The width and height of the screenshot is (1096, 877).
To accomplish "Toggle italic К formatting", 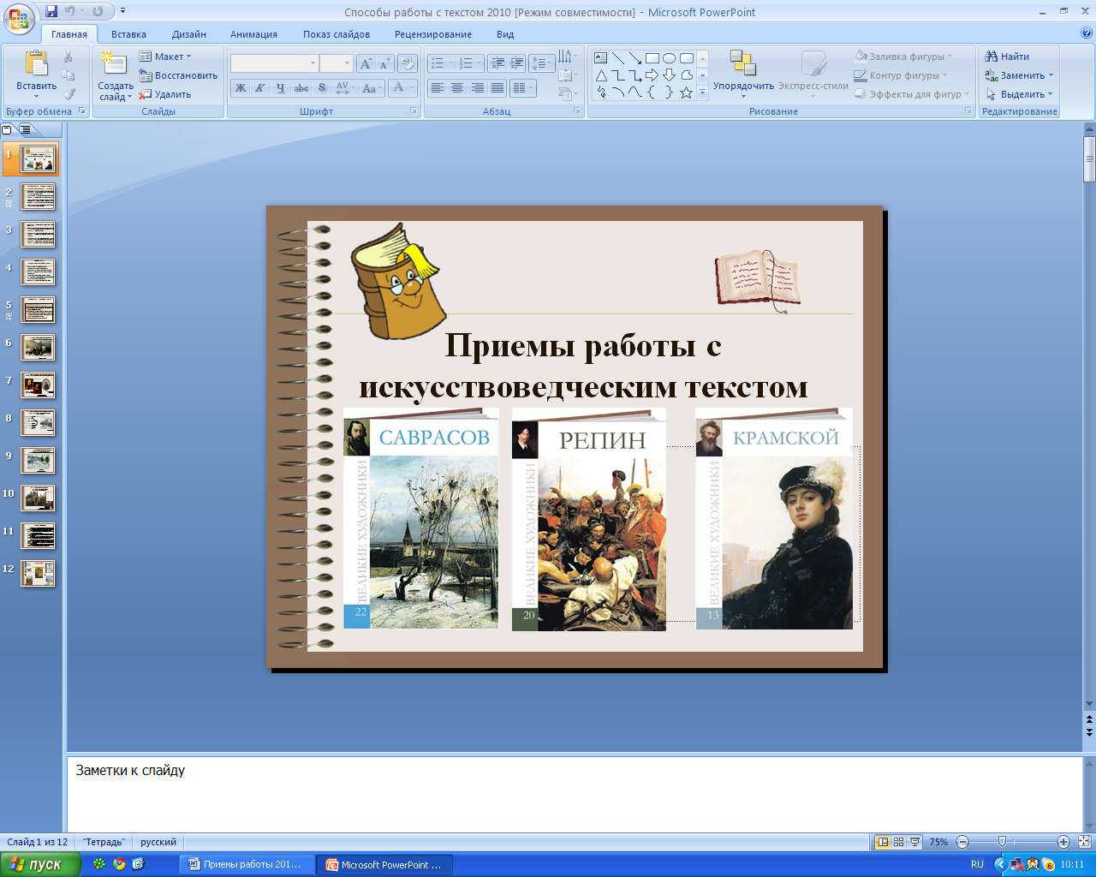I will click(260, 87).
